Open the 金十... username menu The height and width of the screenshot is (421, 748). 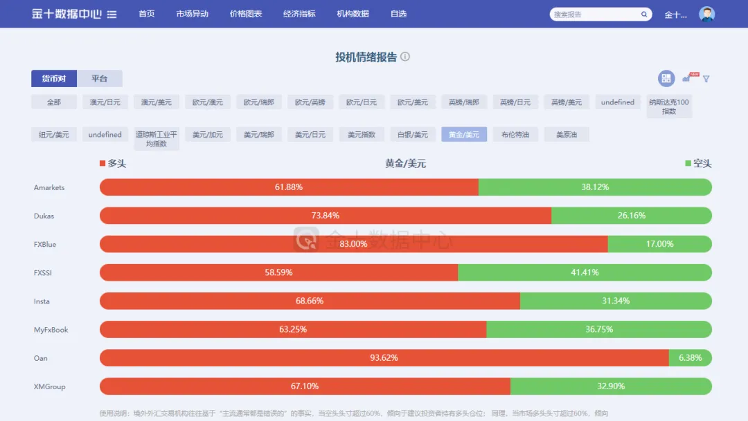675,15
